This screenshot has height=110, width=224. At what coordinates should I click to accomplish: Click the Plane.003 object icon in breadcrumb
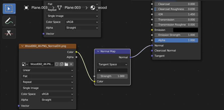point(26,8)
